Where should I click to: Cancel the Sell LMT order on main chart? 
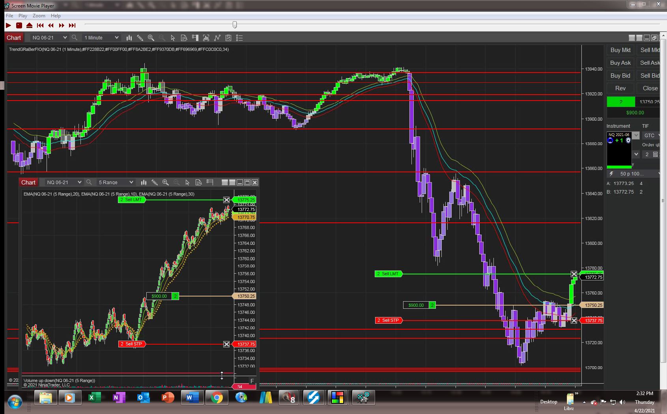[574, 274]
